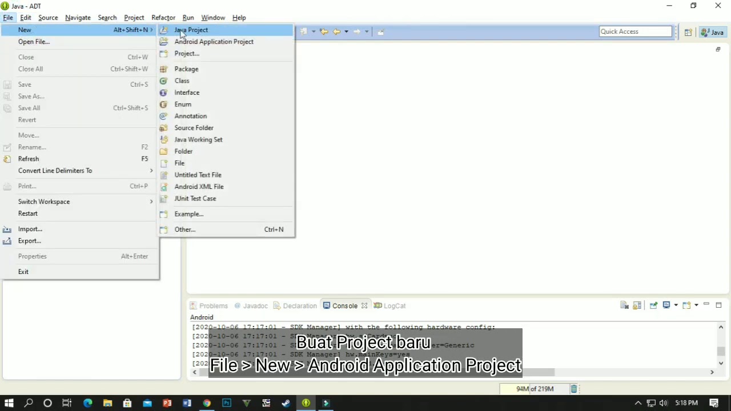Open the Project... wizard entry
The width and height of the screenshot is (731, 411).
pyautogui.click(x=226, y=54)
